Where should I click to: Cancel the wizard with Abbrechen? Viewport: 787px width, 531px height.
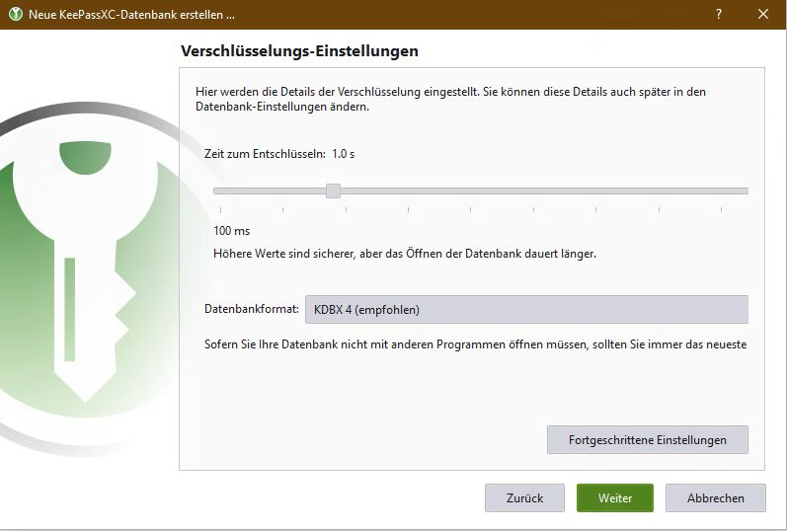tap(715, 498)
